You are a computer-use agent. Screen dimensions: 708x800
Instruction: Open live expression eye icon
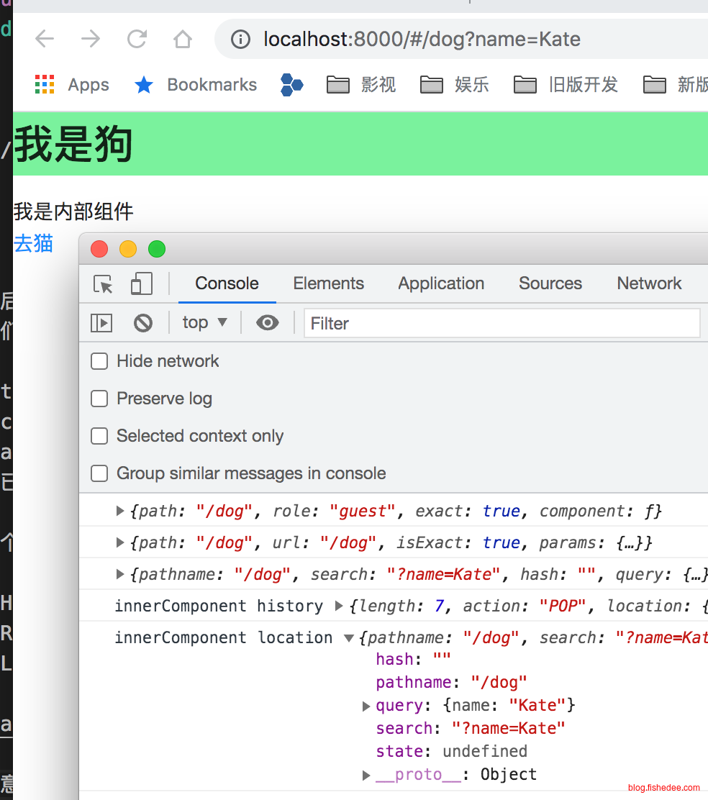(x=268, y=323)
